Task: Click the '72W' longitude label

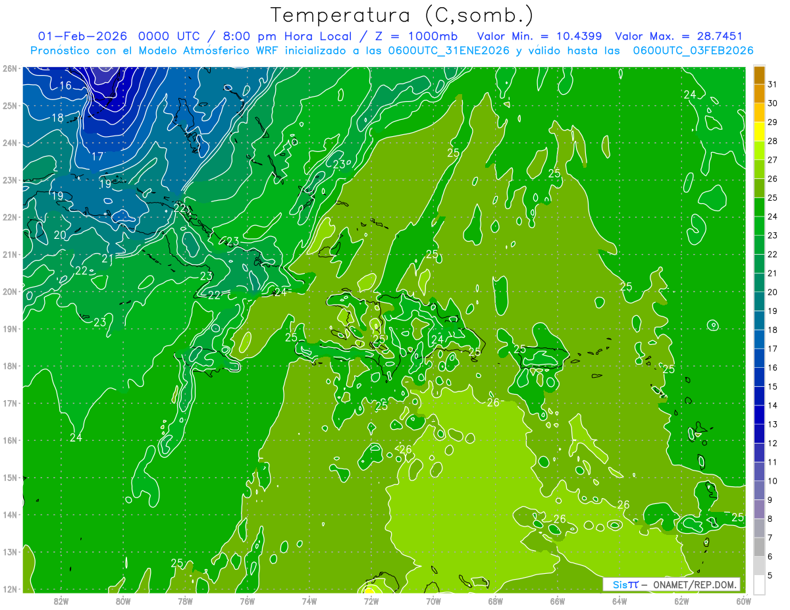Action: 371,601
